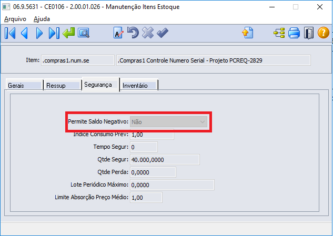Click the 'Qtde Perda:' label
This screenshot has height=236, width=333.
pos(113,172)
